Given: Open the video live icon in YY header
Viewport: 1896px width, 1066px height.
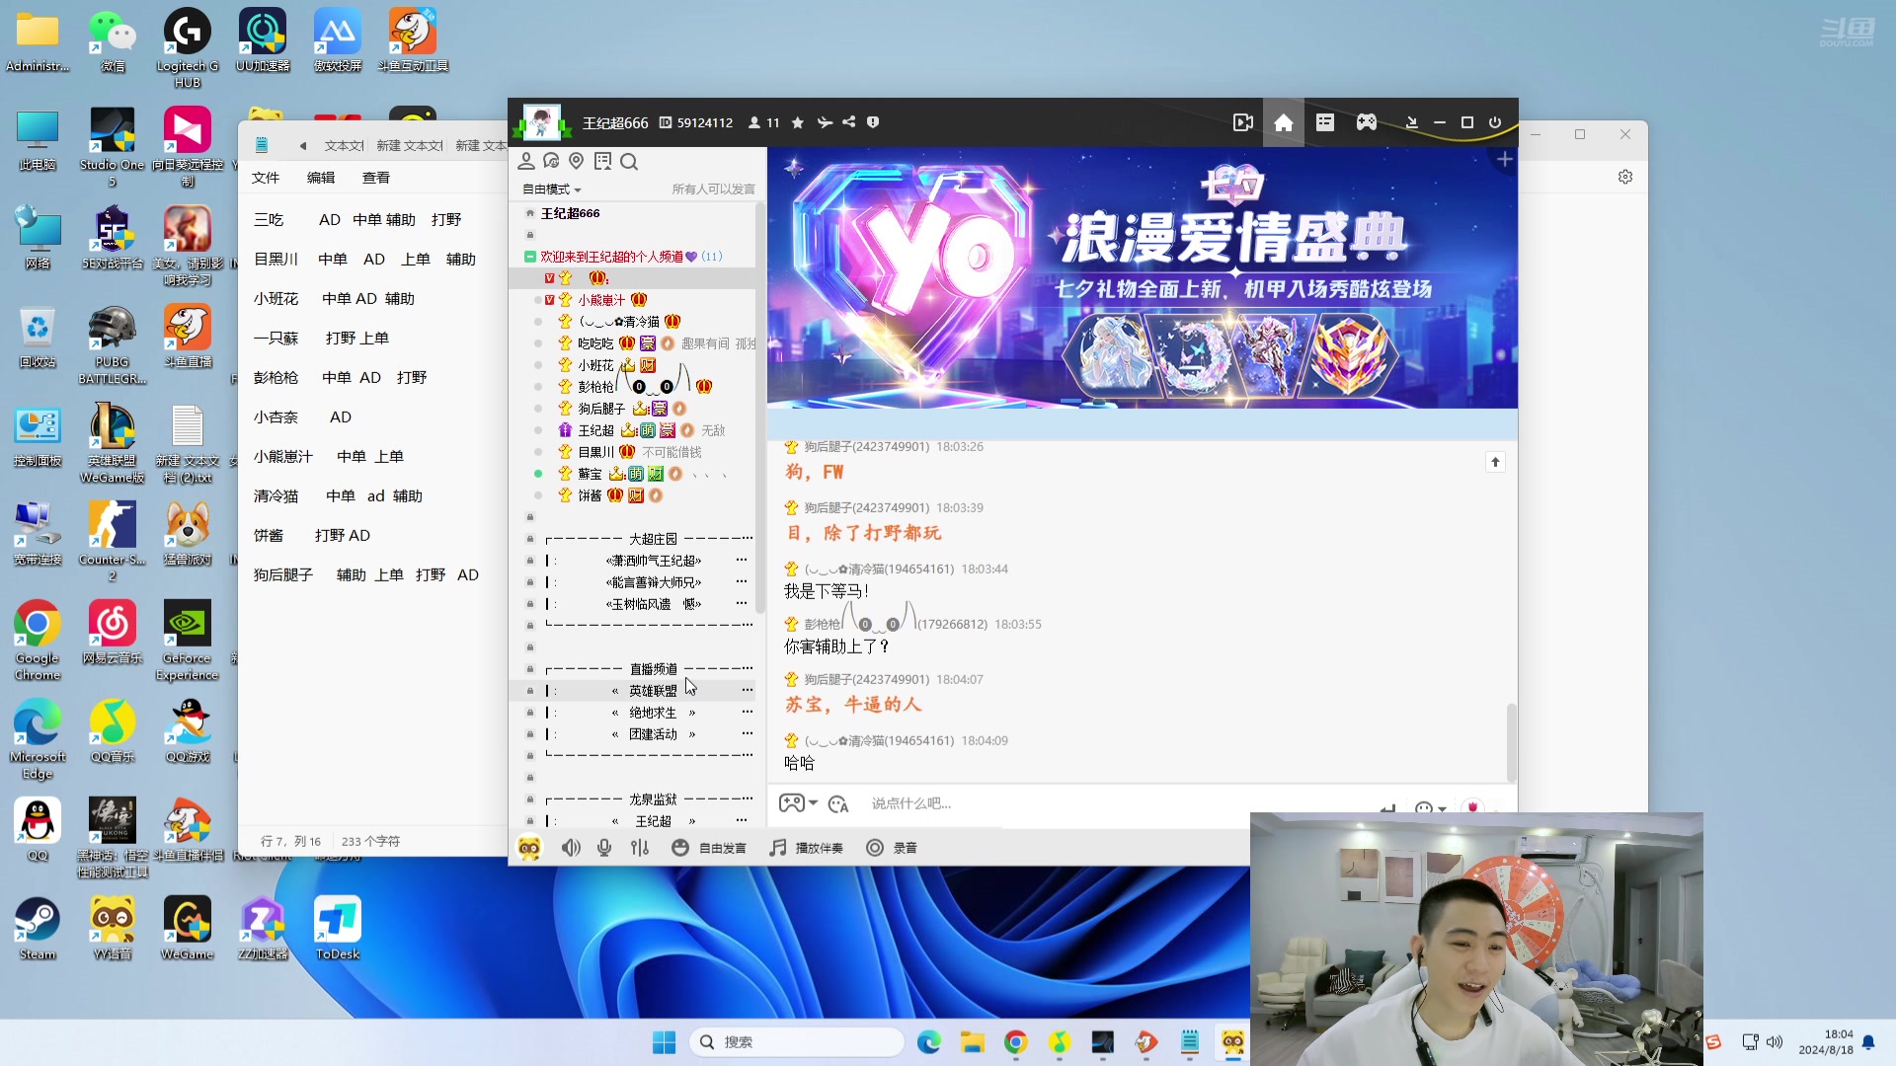Looking at the screenshot, I should [1243, 122].
